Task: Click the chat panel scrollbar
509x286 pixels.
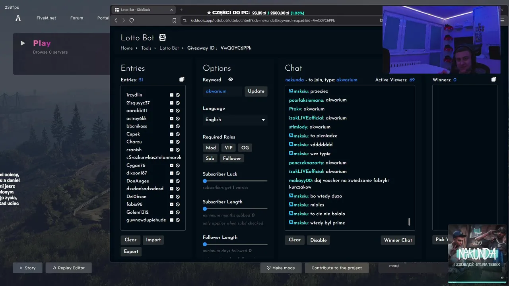Action: [409, 222]
